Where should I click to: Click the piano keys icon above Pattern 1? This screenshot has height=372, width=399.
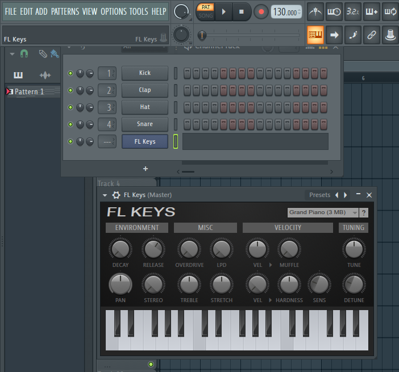(18, 75)
